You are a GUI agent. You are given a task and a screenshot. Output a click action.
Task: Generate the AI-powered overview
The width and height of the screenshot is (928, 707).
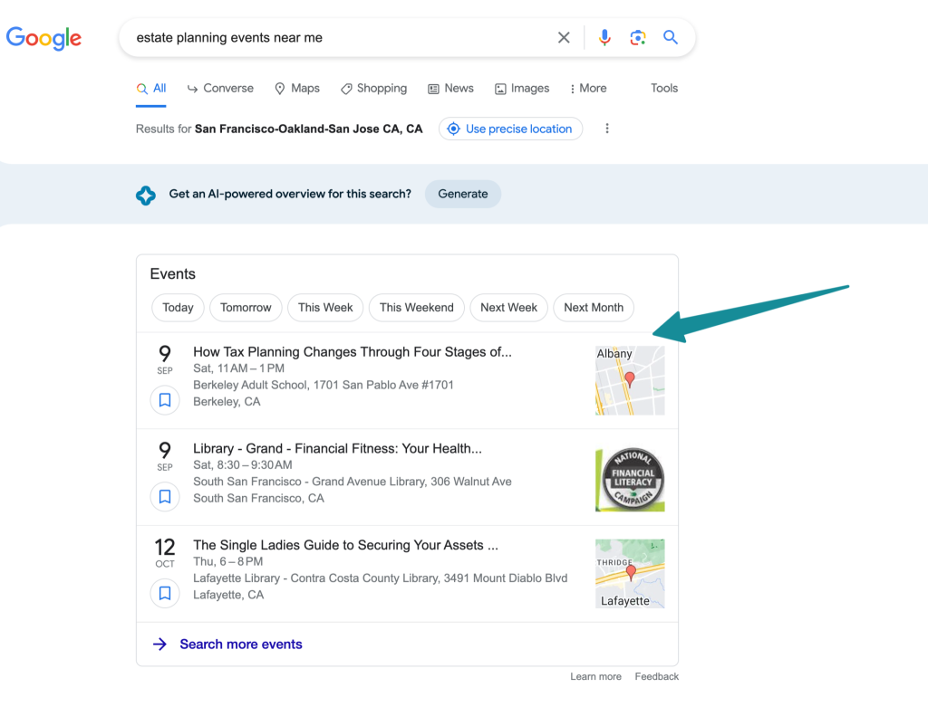463,194
